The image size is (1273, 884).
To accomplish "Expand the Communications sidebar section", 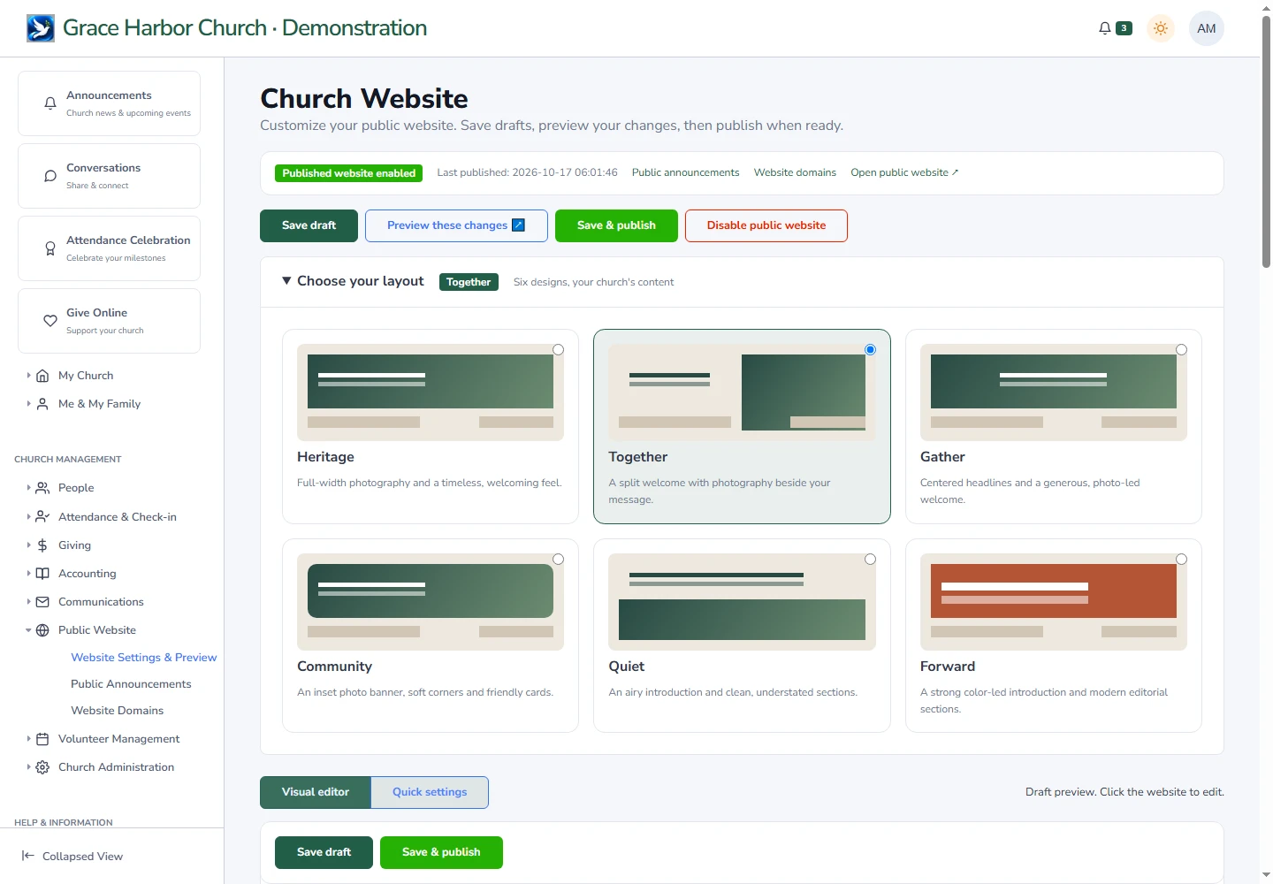I will point(28,602).
